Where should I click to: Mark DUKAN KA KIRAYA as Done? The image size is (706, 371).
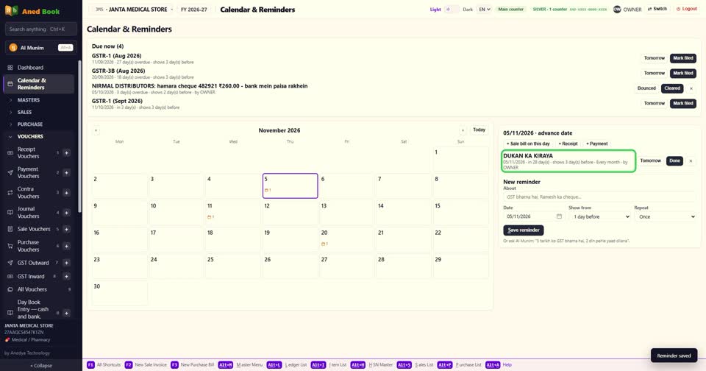[x=674, y=161]
